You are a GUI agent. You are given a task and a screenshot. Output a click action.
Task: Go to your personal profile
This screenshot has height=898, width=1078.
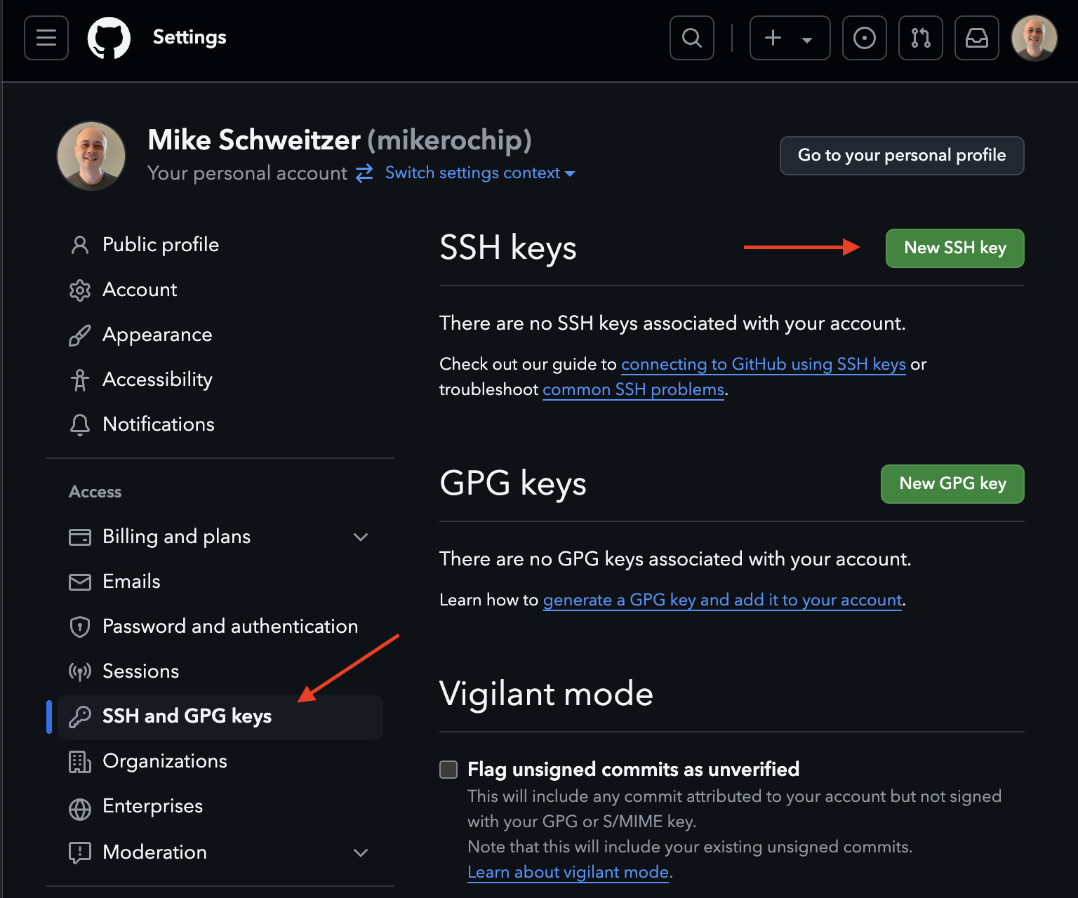(902, 156)
